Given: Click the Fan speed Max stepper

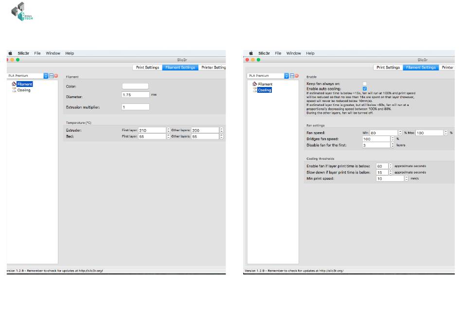Looking at the screenshot, I should click(x=446, y=133).
